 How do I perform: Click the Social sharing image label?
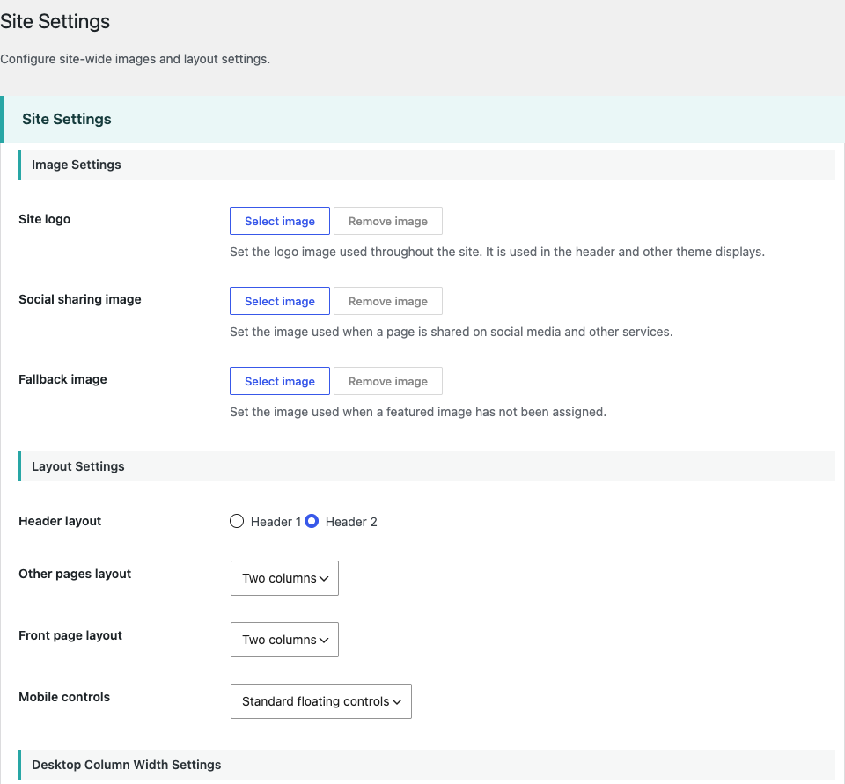(x=80, y=299)
